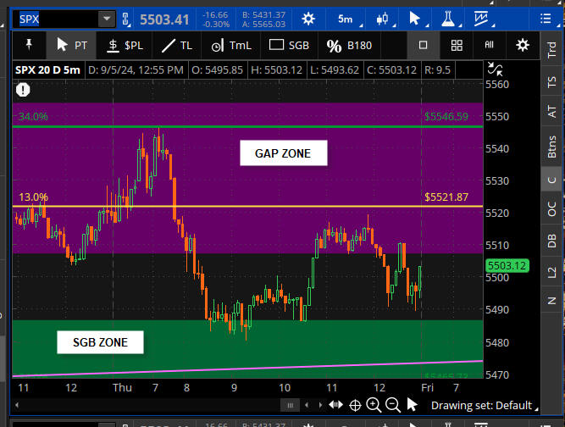
Task: Click the H: 5503.12 high value
Action: 276,70
